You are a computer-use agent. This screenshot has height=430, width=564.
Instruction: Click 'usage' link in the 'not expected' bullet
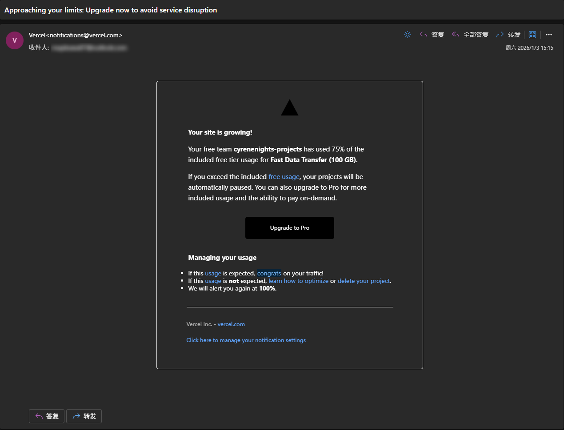click(213, 281)
